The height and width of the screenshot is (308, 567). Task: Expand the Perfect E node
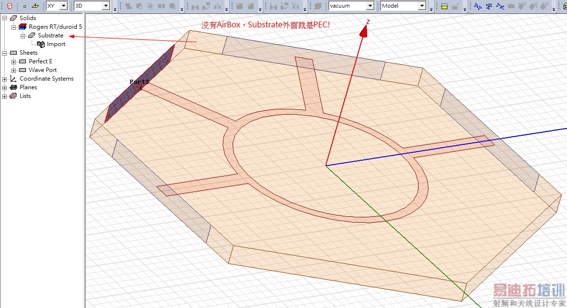14,62
